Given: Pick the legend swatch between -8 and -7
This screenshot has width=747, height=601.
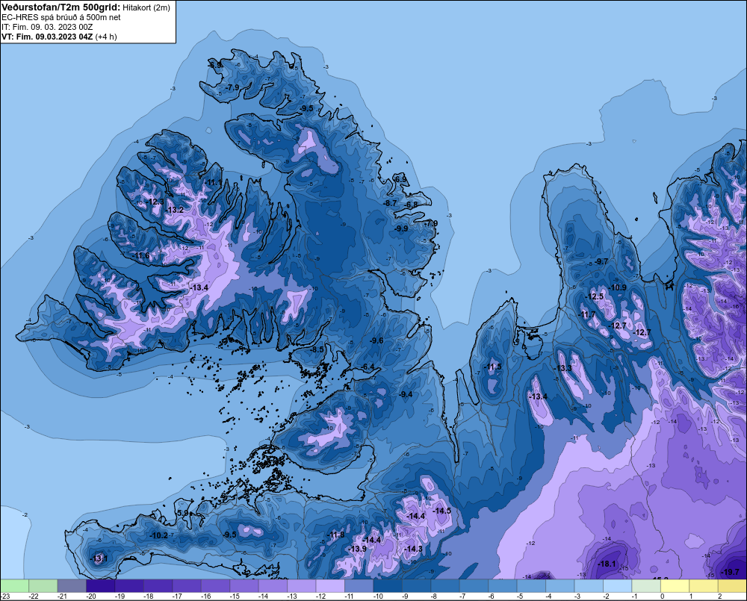Looking at the screenshot, I should pos(445,586).
